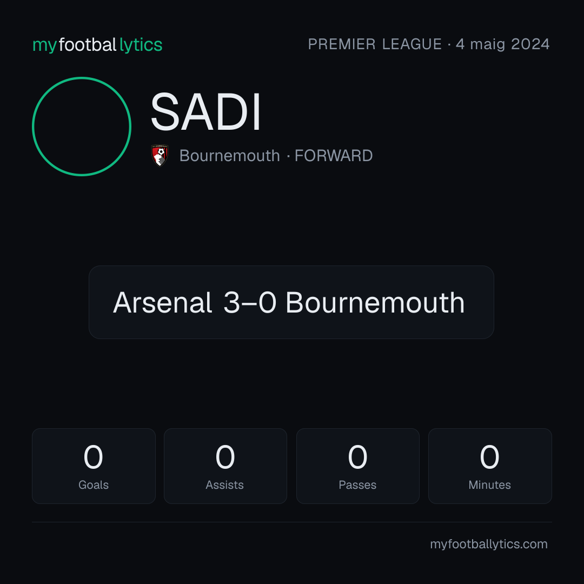584x584 pixels.
Task: Select the Passes stat card
Action: point(357,466)
